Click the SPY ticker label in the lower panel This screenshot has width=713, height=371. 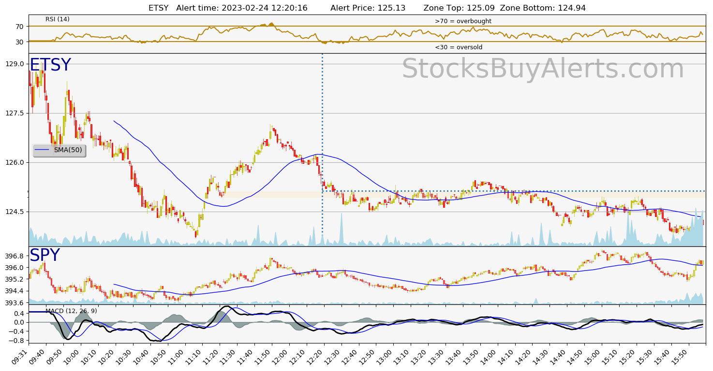point(45,256)
